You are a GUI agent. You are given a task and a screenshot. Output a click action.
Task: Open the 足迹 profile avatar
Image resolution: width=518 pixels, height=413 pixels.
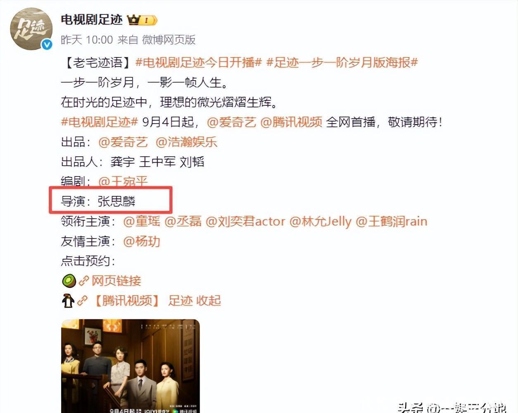[31, 28]
